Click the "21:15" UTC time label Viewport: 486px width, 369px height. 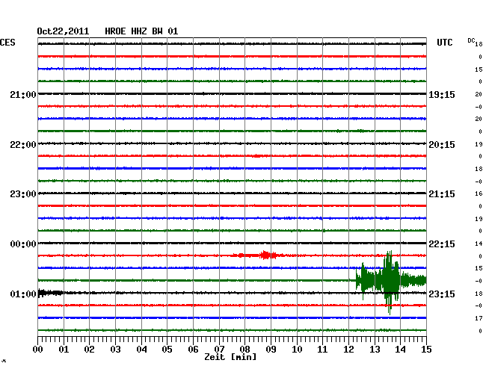442,194
